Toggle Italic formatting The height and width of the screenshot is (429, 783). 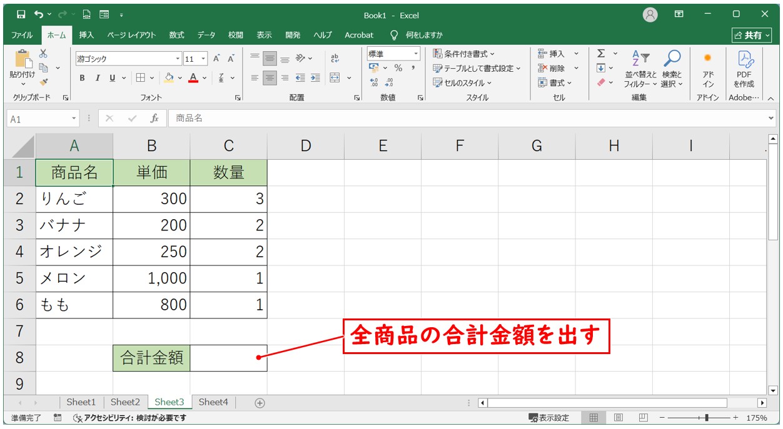tap(98, 78)
